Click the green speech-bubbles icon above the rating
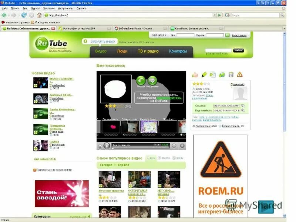 [222, 75]
